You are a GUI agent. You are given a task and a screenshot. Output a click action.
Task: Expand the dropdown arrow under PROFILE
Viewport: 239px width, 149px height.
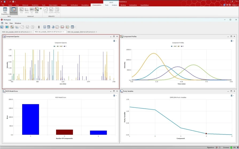pos(57,14)
